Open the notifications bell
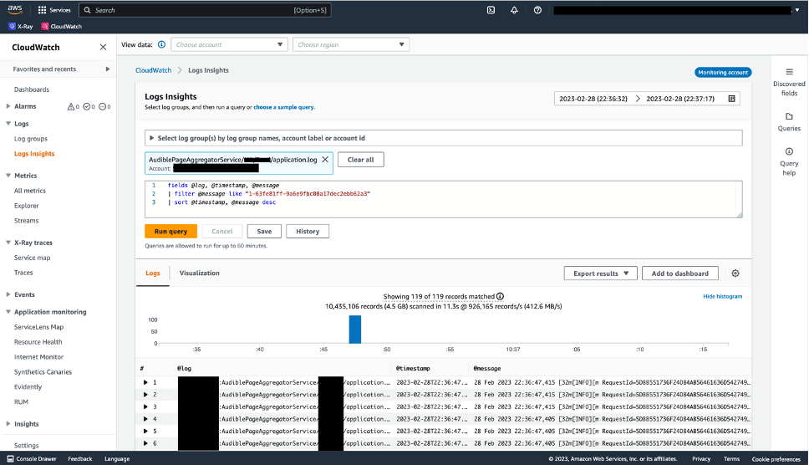Viewport: 809px width, 465px height. point(514,10)
